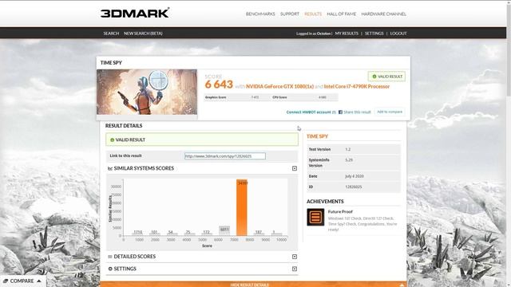This screenshot has width=511, height=287.
Task: Click the Logout link
Action: (x=398, y=33)
